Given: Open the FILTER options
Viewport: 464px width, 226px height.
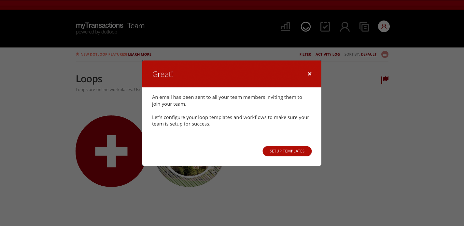Looking at the screenshot, I should click(x=305, y=54).
